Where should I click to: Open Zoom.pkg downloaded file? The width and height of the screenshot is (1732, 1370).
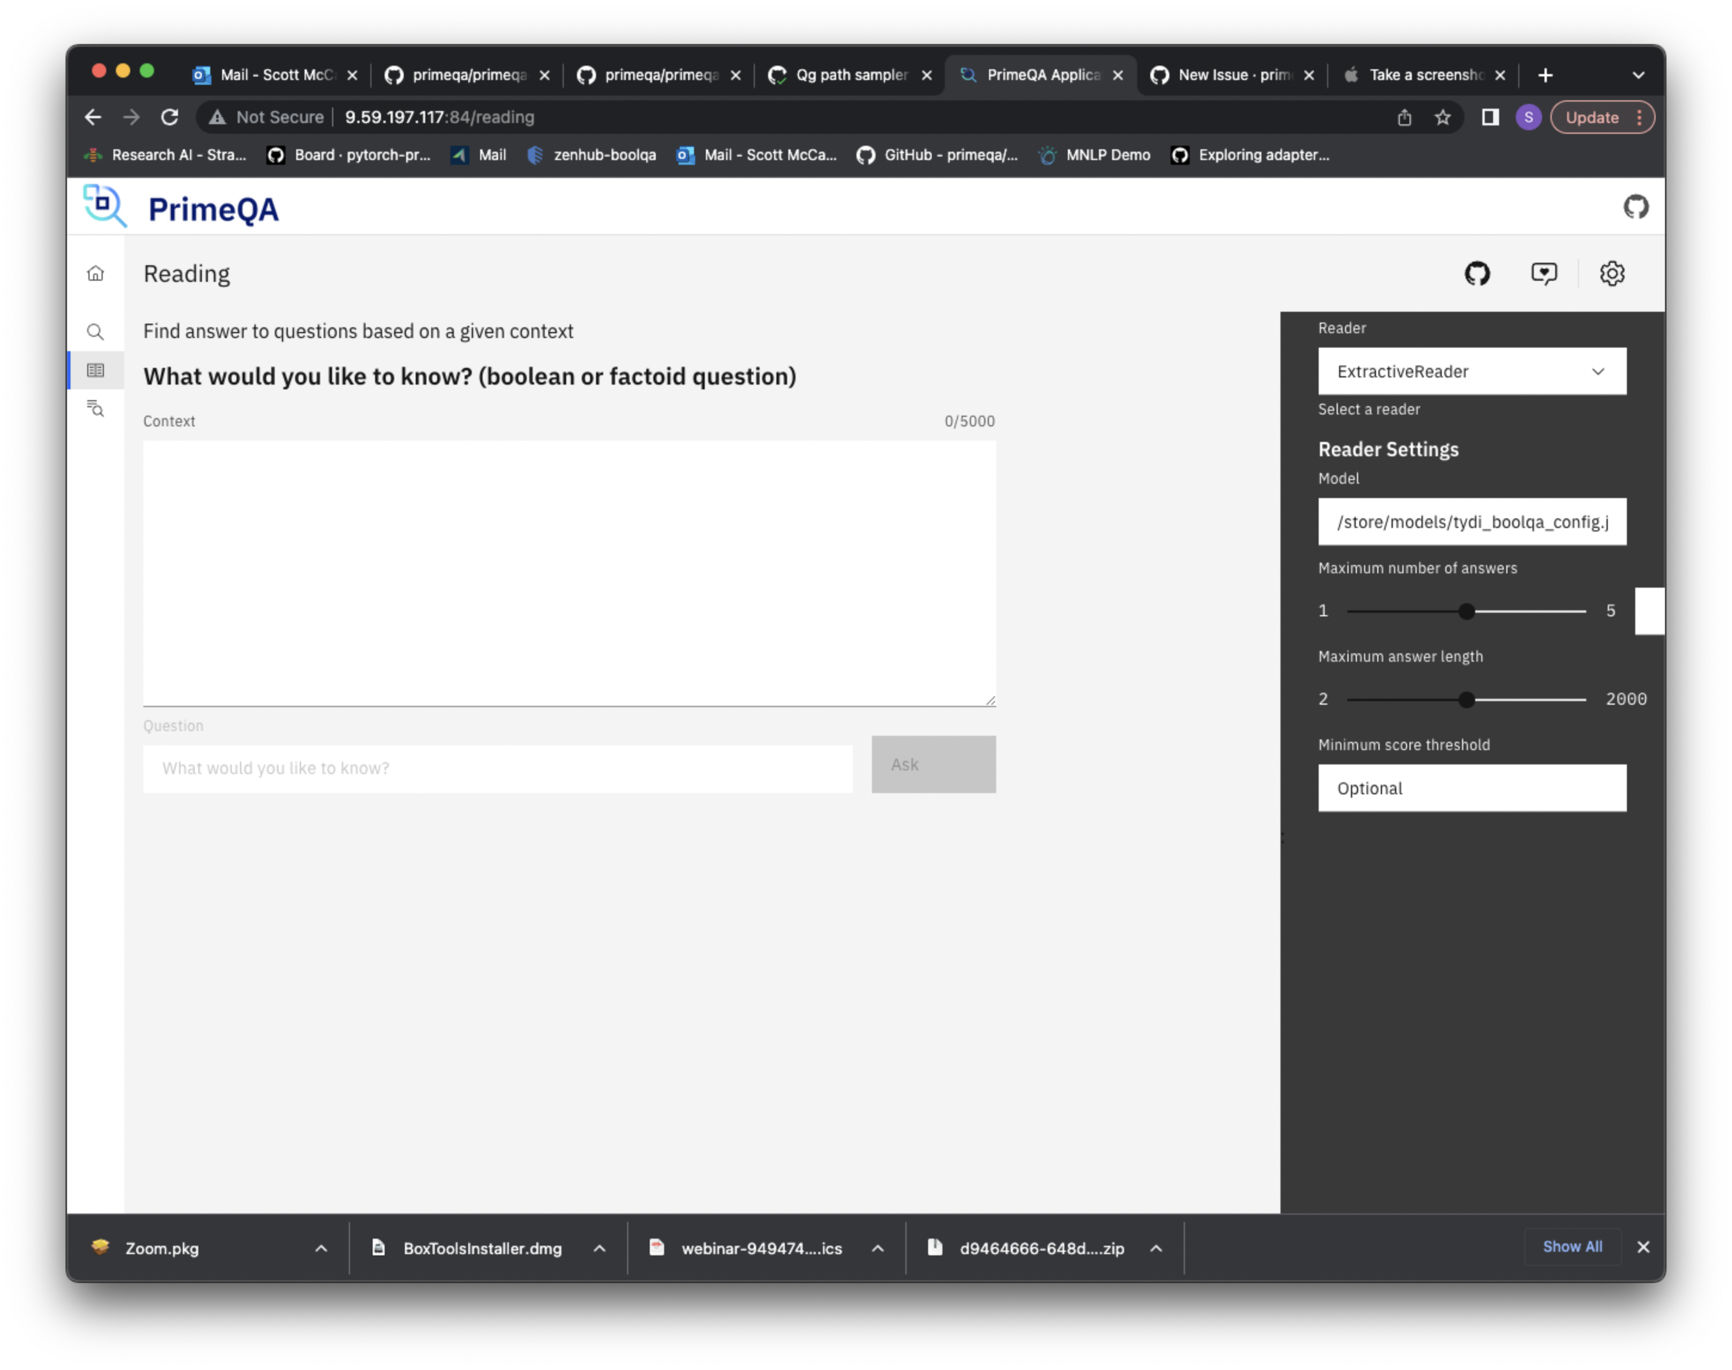pos(161,1248)
